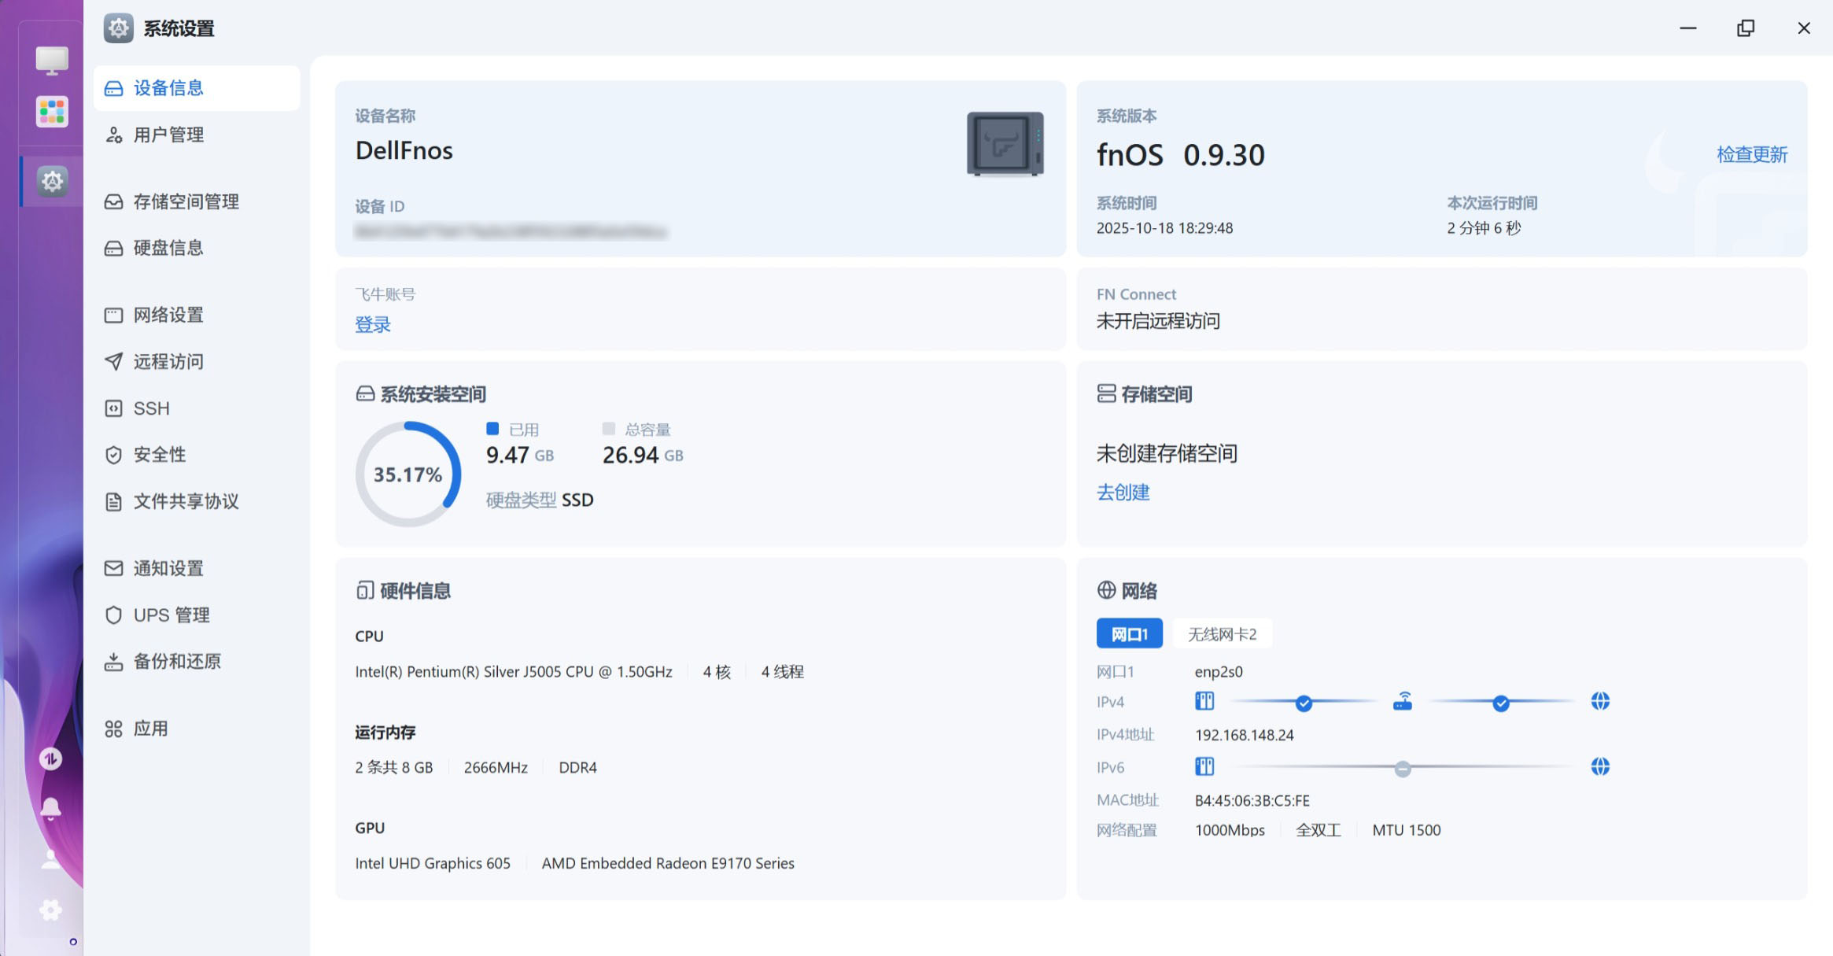Open 备份和还原 in sidebar
Viewport: 1833px width, 956px height.
click(177, 661)
